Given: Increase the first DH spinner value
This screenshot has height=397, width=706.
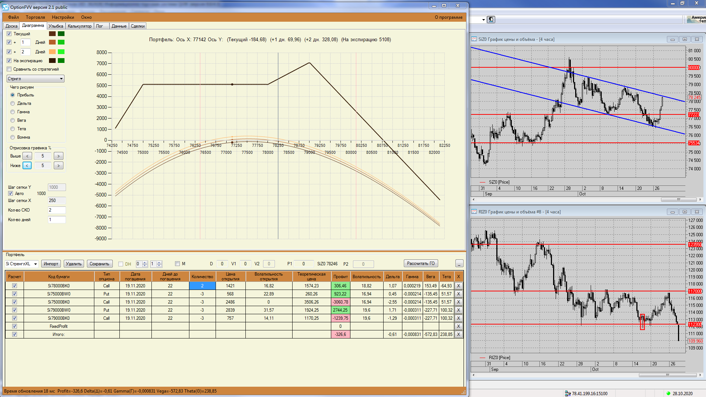Looking at the screenshot, I should click(x=145, y=262).
